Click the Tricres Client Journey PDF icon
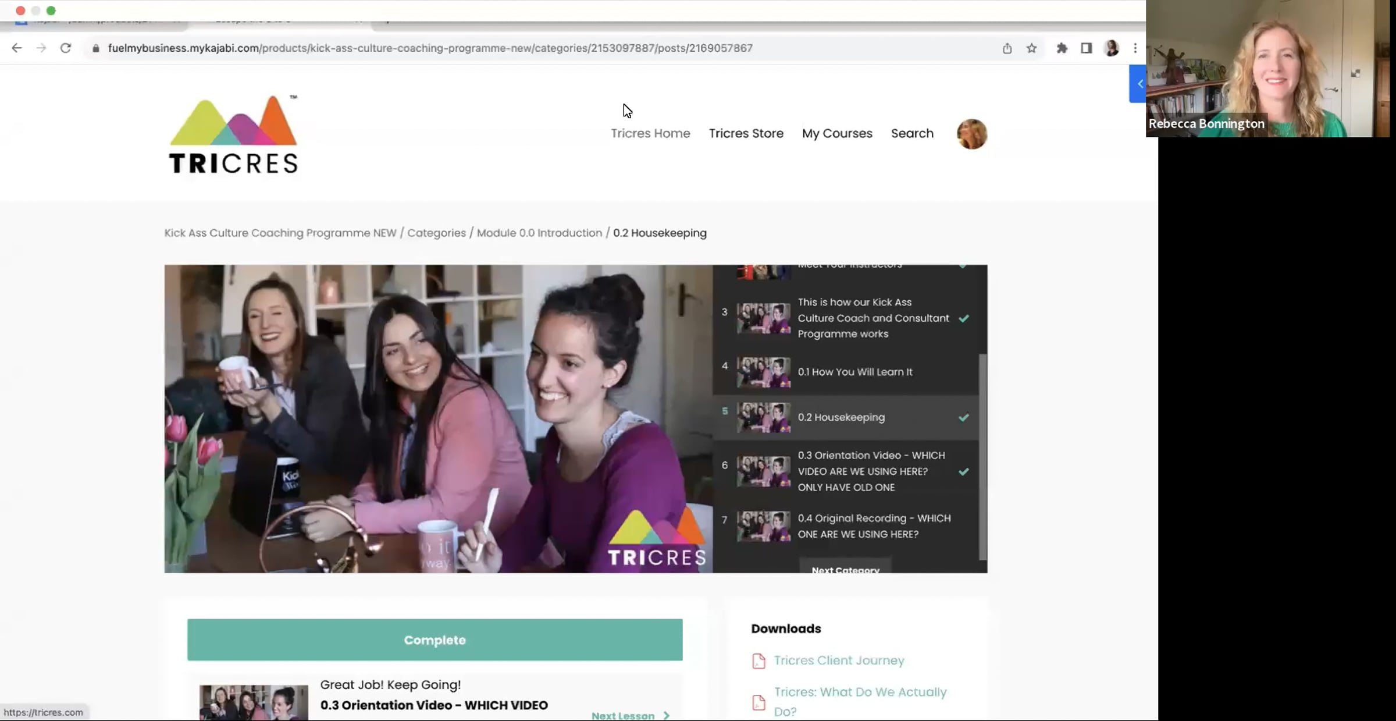The width and height of the screenshot is (1396, 721). coord(758,661)
